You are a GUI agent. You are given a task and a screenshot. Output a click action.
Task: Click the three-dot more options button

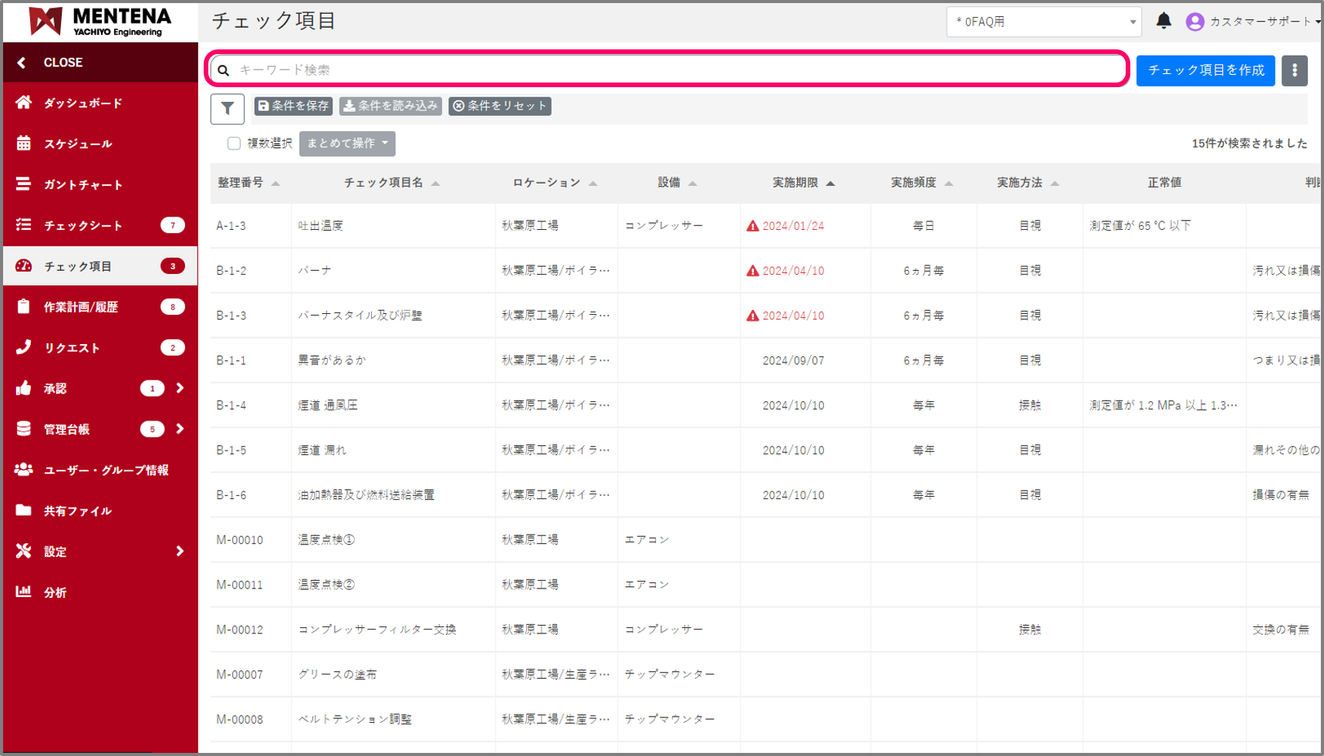(1295, 70)
